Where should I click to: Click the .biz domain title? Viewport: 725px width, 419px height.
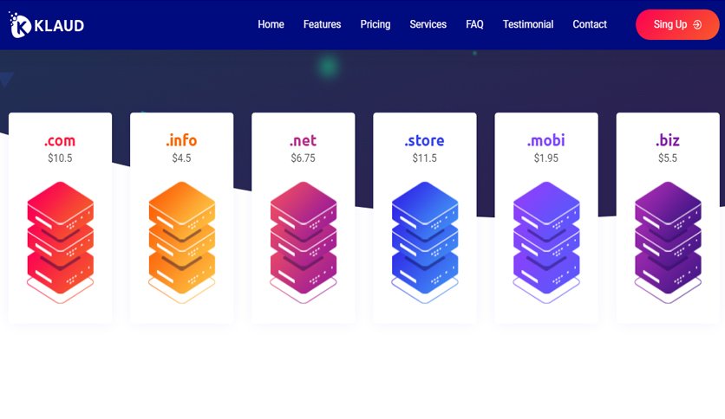[x=668, y=140]
